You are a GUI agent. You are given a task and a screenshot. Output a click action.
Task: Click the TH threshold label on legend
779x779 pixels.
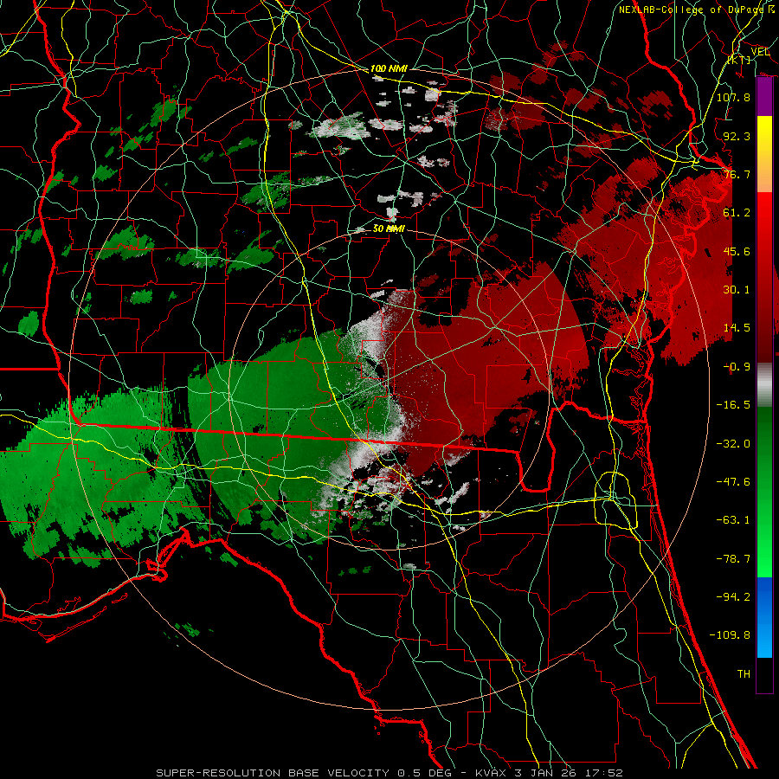pyautogui.click(x=744, y=674)
